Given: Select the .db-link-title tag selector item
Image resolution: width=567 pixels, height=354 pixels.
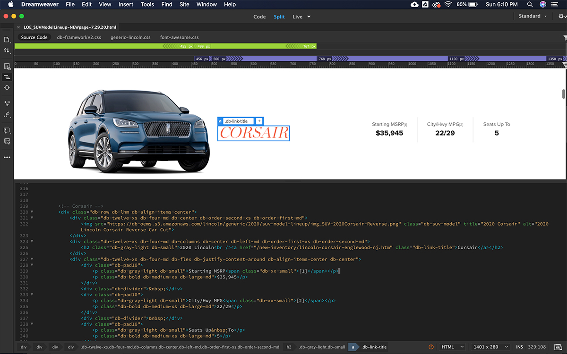Looking at the screenshot, I should click(373, 347).
